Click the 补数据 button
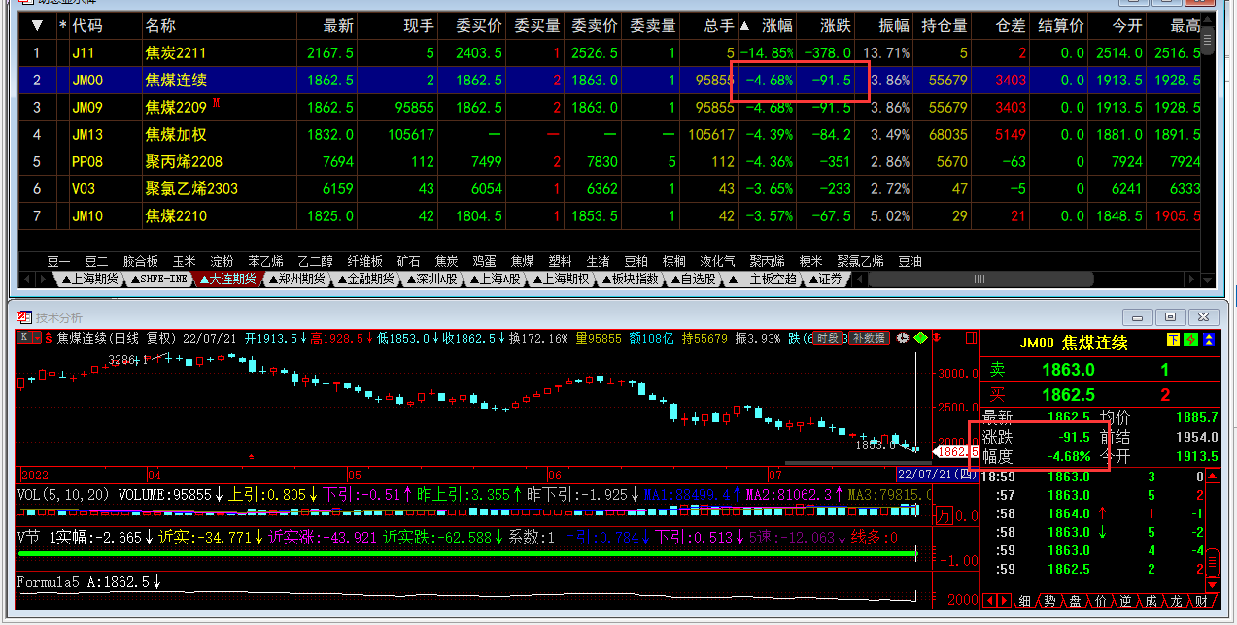 869,338
